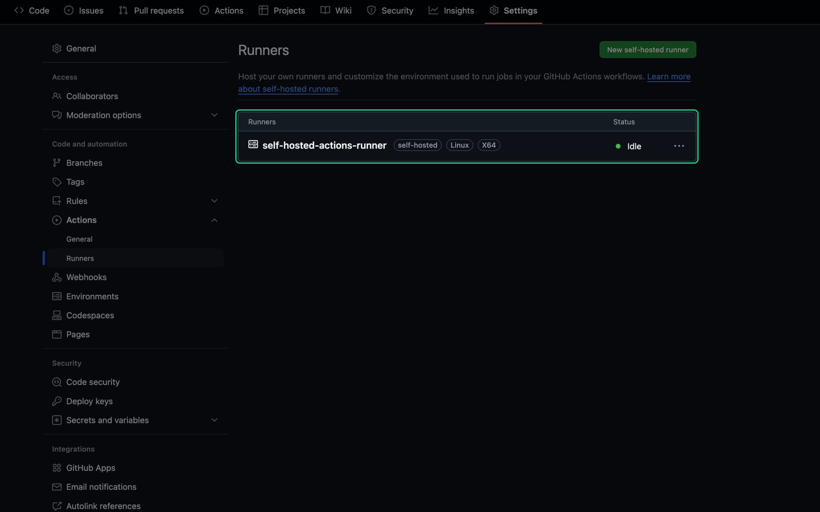Expand Secrets and variables section
The width and height of the screenshot is (820, 512).
tap(214, 420)
